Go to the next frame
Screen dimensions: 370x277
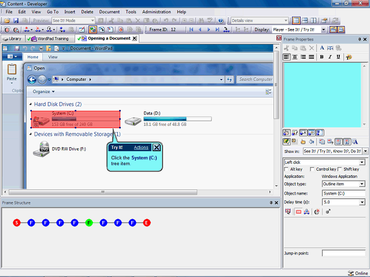tap(209, 29)
